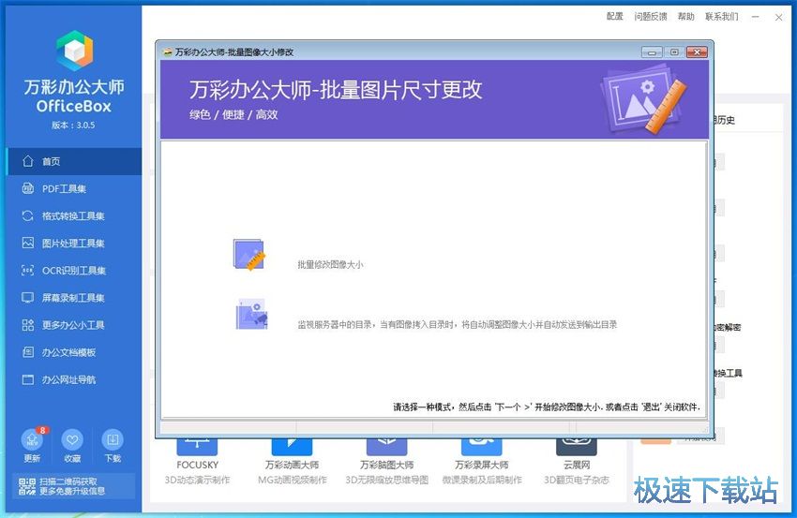Image resolution: width=797 pixels, height=518 pixels.
Task: Close the OfficeBox main window
Action: [x=778, y=17]
